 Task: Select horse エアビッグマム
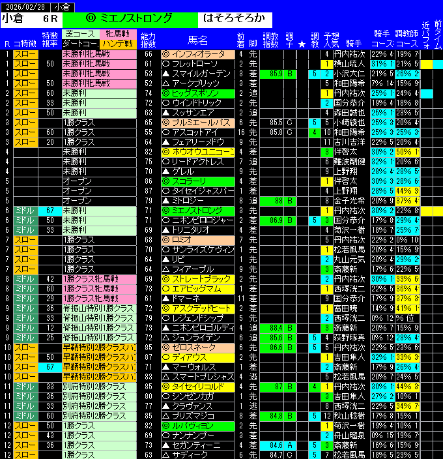[x=198, y=289]
